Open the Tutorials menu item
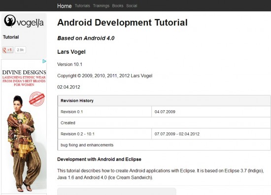Image resolution: width=271 pixels, height=195 pixels. point(82,6)
